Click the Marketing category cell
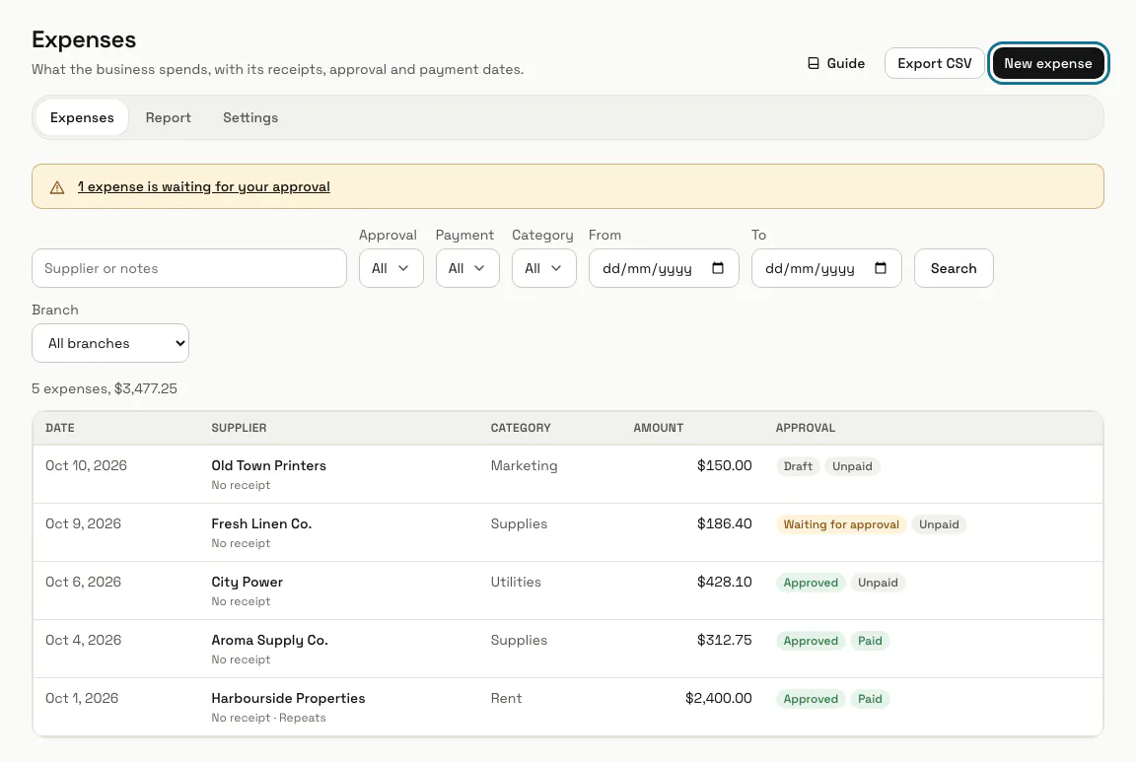 [x=524, y=465]
